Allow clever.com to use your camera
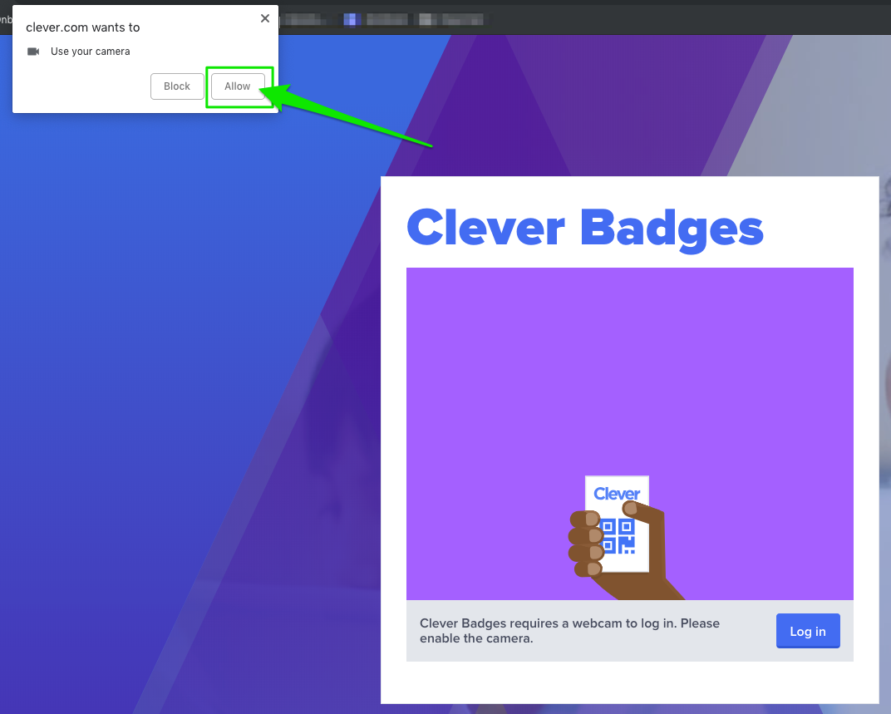 click(x=238, y=86)
